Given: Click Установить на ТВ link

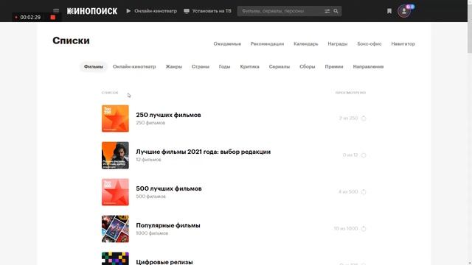Looking at the screenshot, I should coord(207,11).
